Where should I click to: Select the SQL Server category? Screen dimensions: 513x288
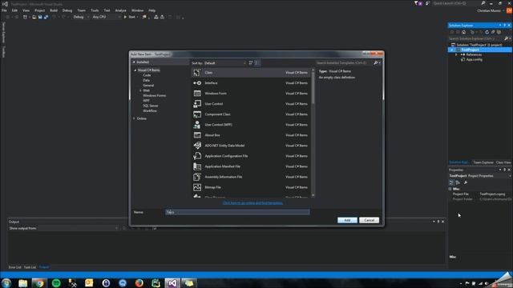[x=151, y=106]
